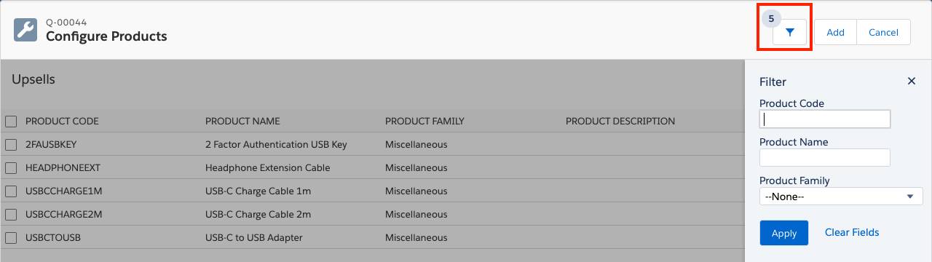Image resolution: width=932 pixels, height=262 pixels.
Task: Click the Add button
Action: tap(835, 32)
